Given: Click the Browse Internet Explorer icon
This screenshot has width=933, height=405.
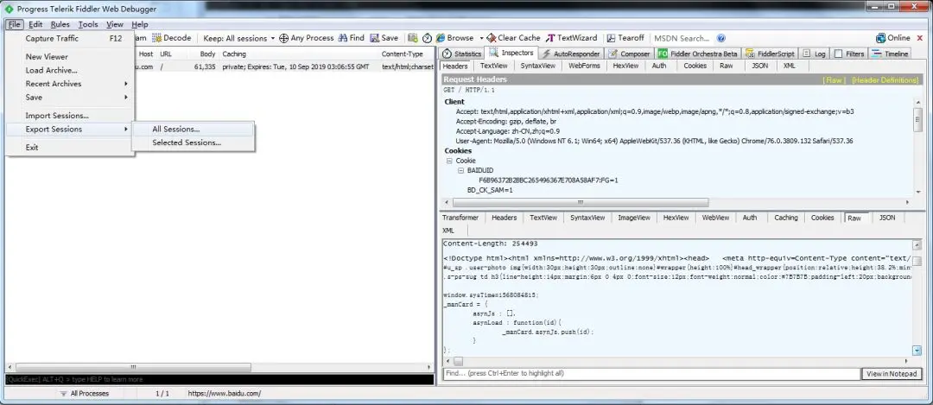Looking at the screenshot, I should (441, 38).
